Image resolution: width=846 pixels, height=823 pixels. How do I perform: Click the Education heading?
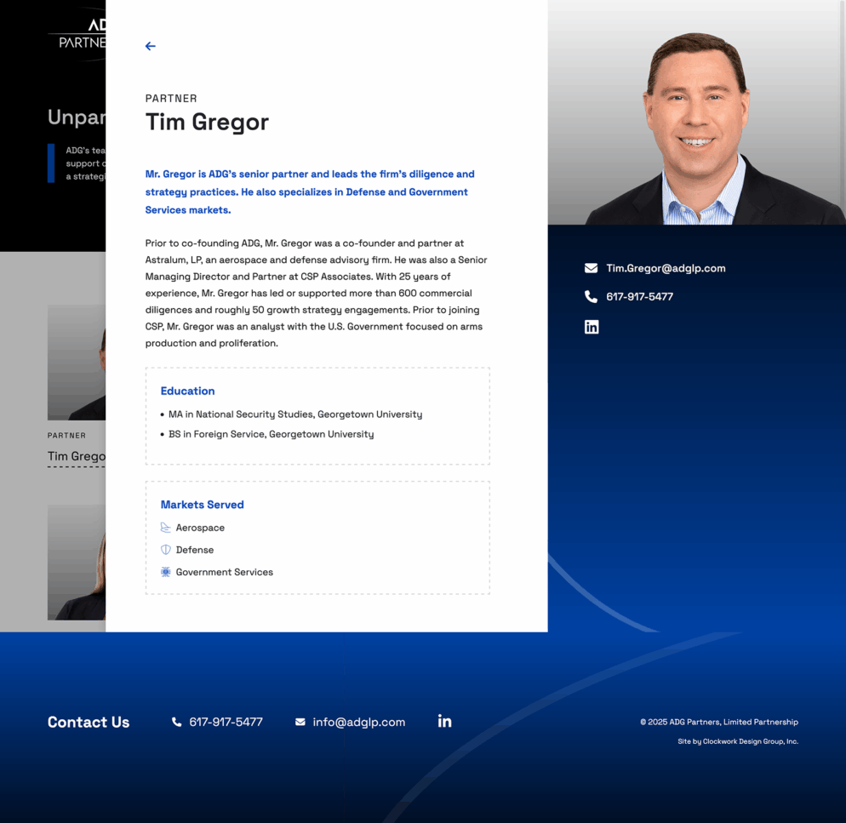[x=188, y=391]
